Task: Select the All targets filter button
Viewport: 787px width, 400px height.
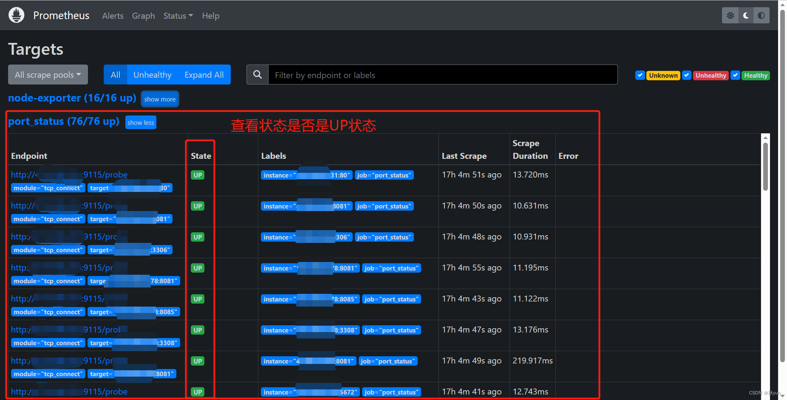Action: pos(115,75)
